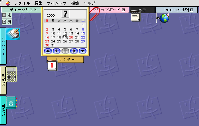Select calendar date 5

coord(65,30)
